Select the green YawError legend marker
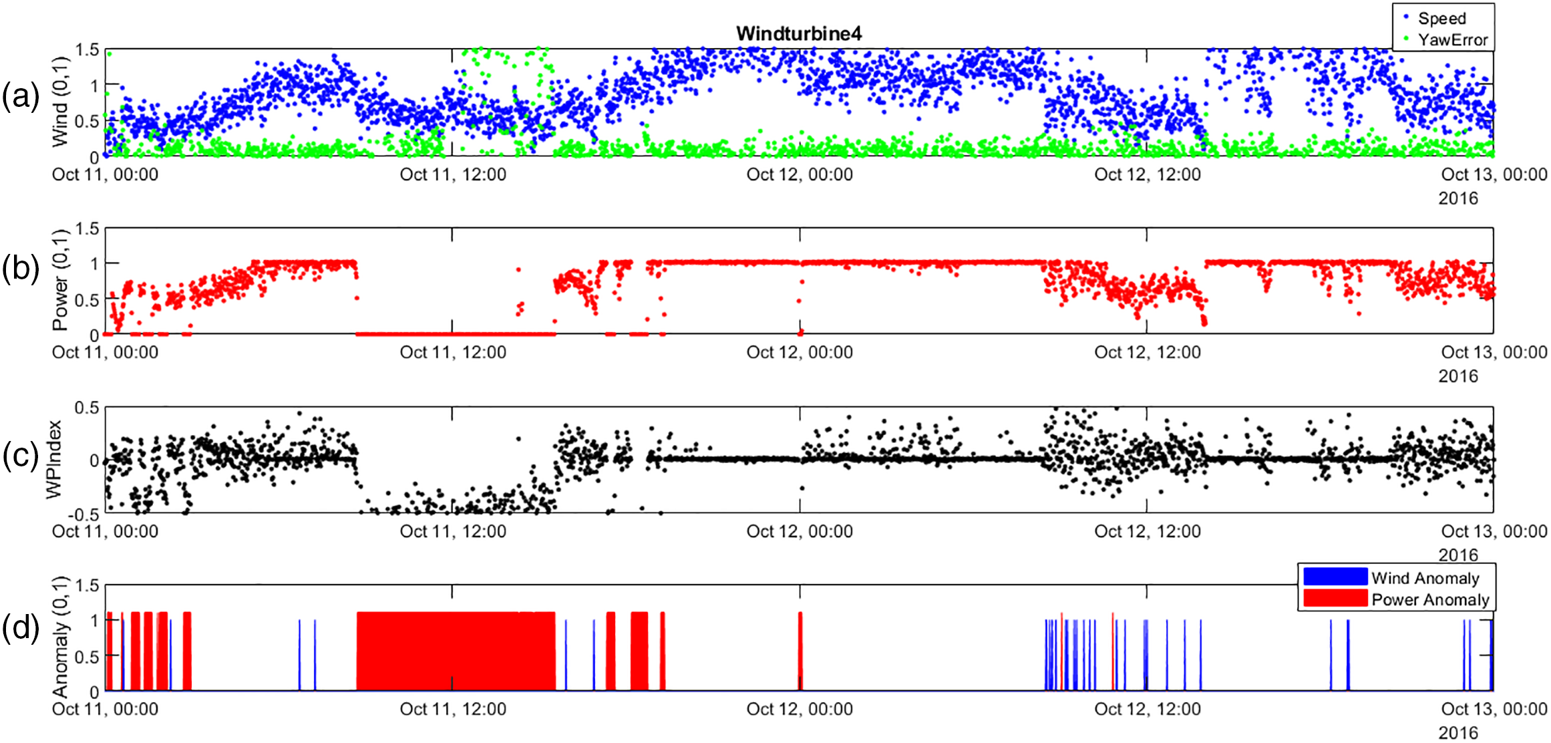Image resolution: width=1551 pixels, height=743 pixels. pyautogui.click(x=1406, y=39)
